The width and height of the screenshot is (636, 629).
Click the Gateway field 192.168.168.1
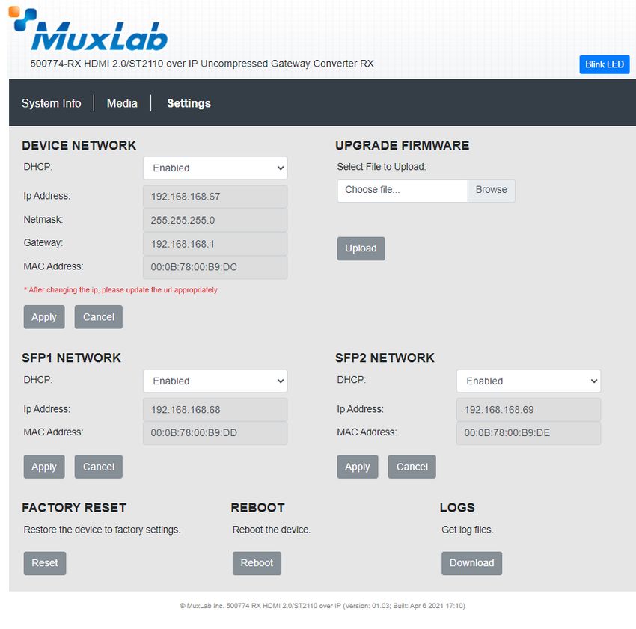215,244
